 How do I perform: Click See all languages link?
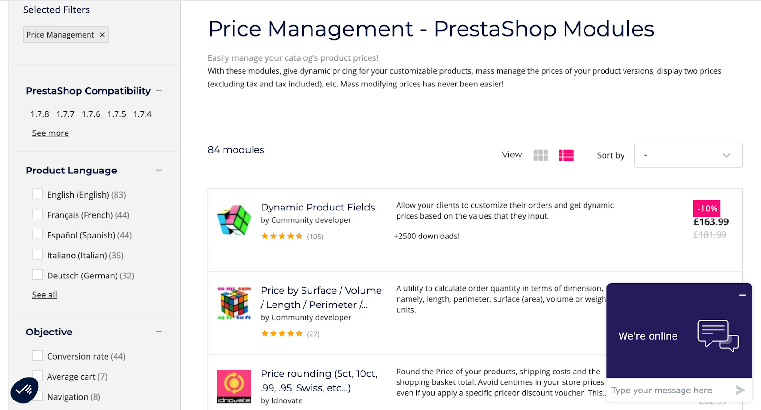(x=44, y=295)
